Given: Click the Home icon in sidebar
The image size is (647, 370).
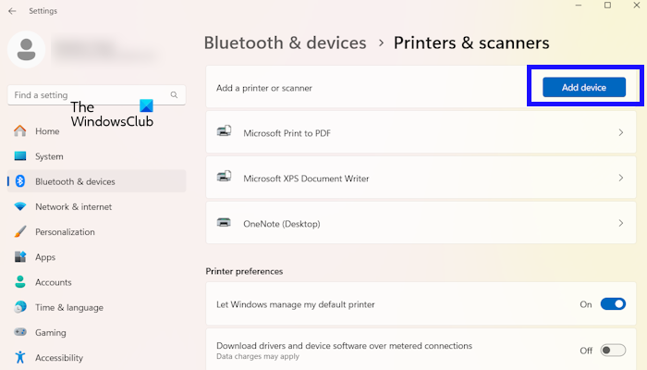Looking at the screenshot, I should 19,131.
